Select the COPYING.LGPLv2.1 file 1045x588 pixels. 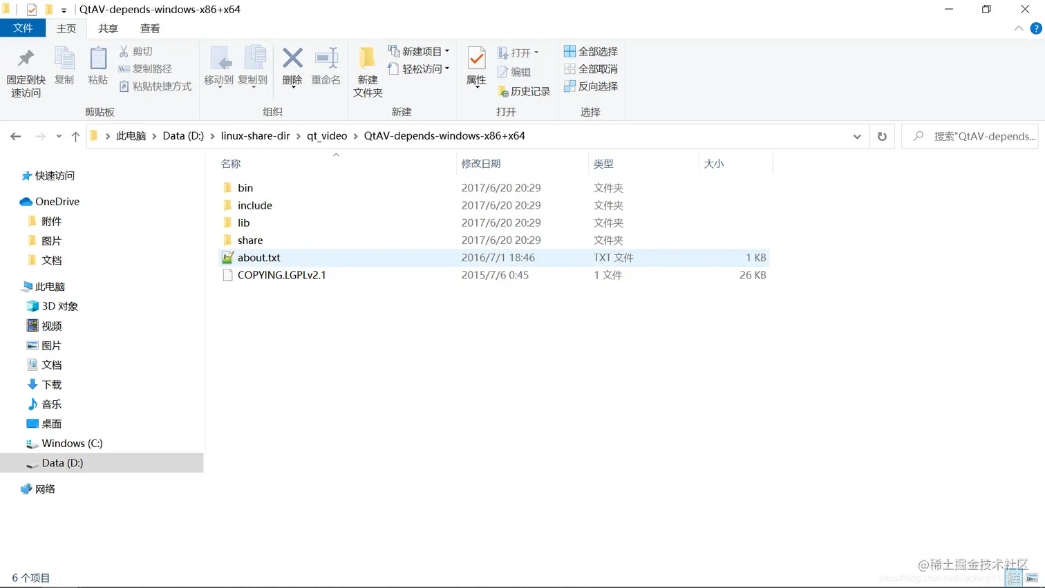[x=494, y=275]
